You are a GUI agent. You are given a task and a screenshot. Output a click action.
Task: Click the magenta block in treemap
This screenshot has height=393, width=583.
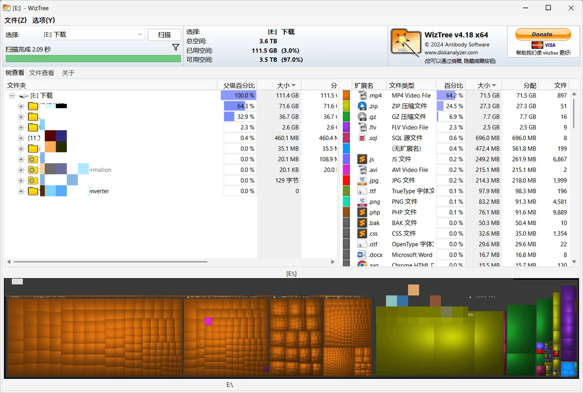tap(208, 321)
